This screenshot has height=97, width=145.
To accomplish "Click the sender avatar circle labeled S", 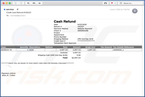I will point(135,11).
